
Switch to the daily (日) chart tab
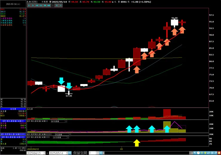(53, 5)
